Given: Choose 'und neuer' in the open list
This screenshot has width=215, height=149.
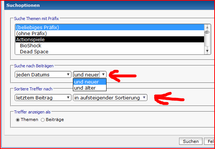Looking at the screenshot, I should (90, 82).
